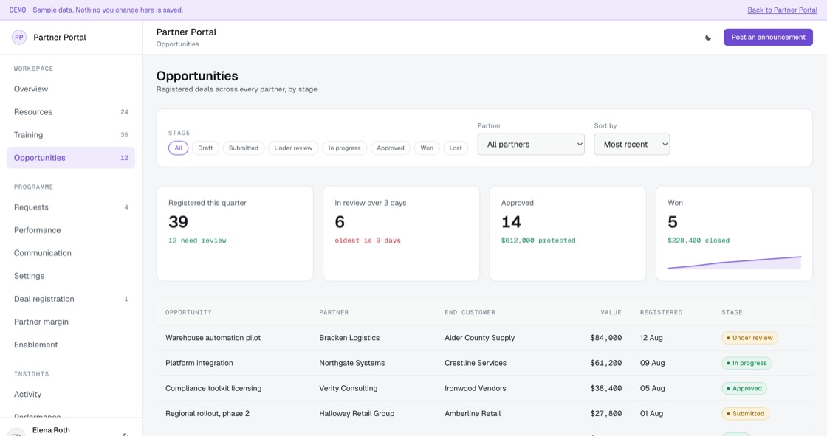Click the Crestline Services customer cell

[476, 363]
